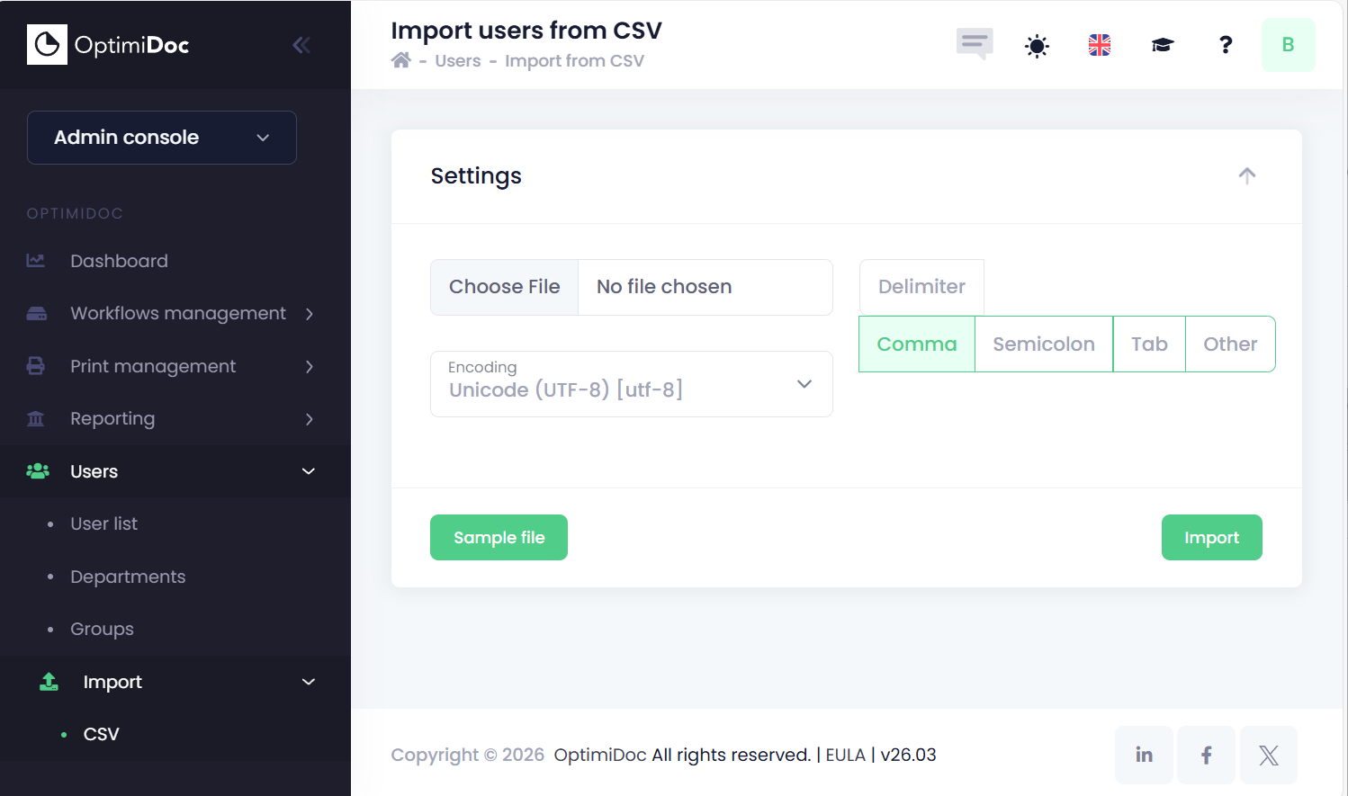This screenshot has width=1348, height=796.
Task: Change language via UK flag icon
Action: point(1100,45)
